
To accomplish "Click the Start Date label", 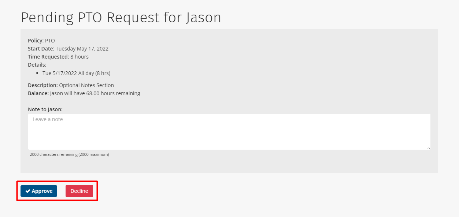I will (x=41, y=49).
